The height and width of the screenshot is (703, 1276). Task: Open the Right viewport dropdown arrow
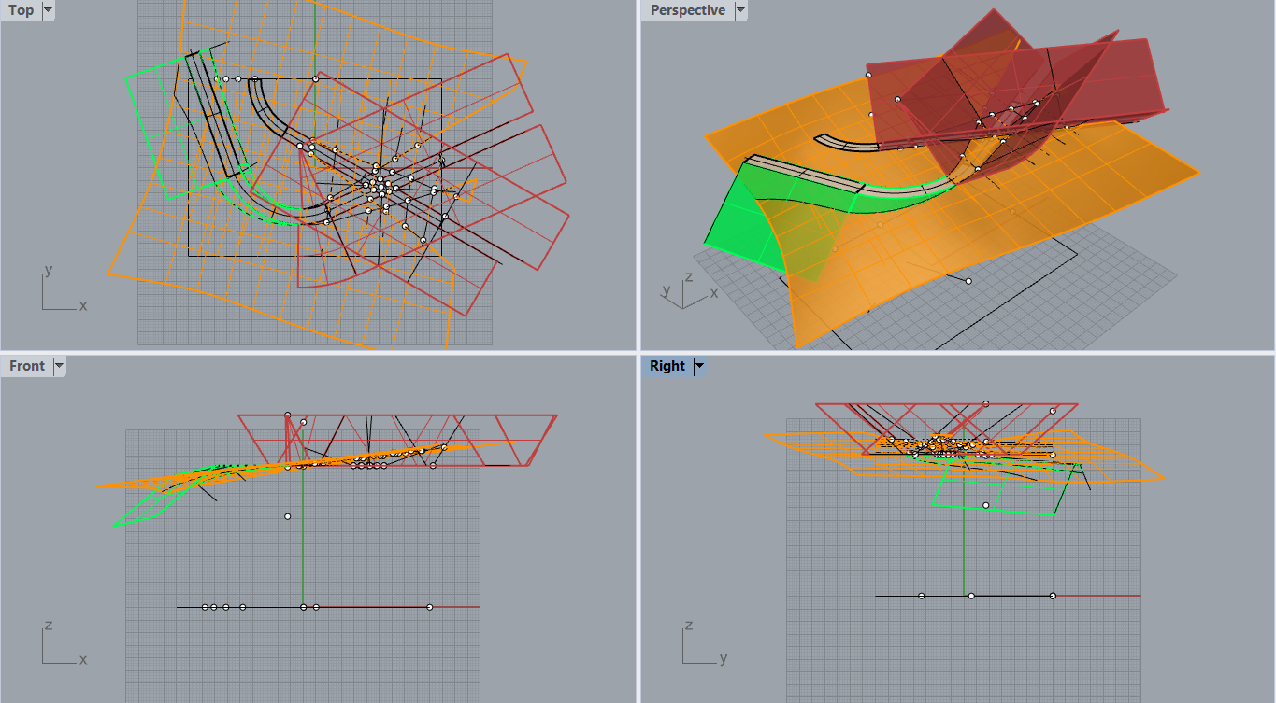pos(699,366)
